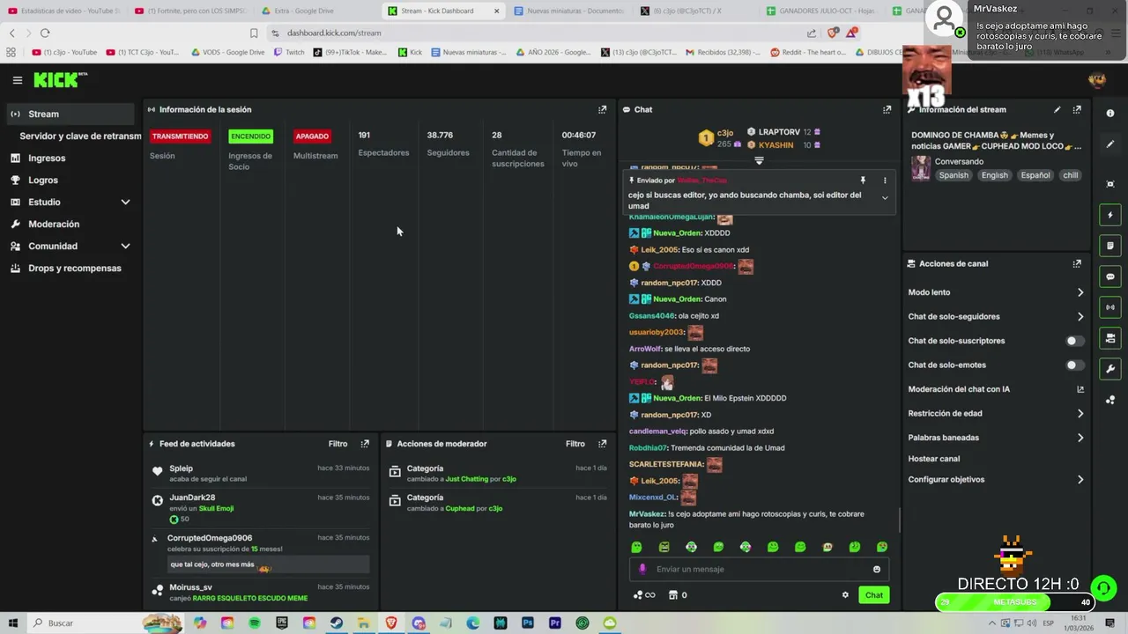The height and width of the screenshot is (634, 1128).
Task: Toggle Chat de solo-suscriptores switch
Action: (1074, 341)
